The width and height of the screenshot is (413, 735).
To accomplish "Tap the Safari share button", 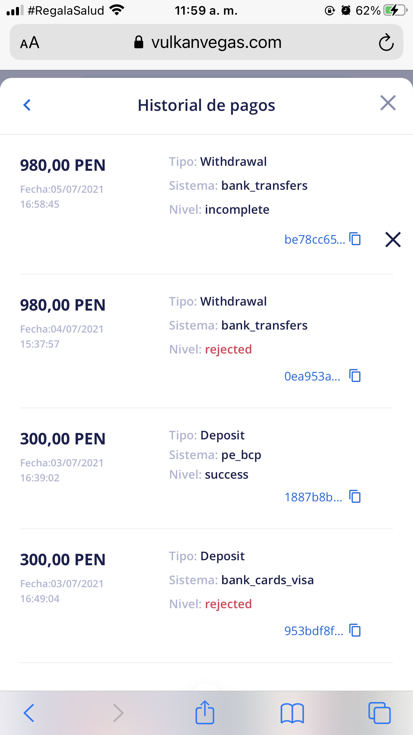I will (x=205, y=713).
